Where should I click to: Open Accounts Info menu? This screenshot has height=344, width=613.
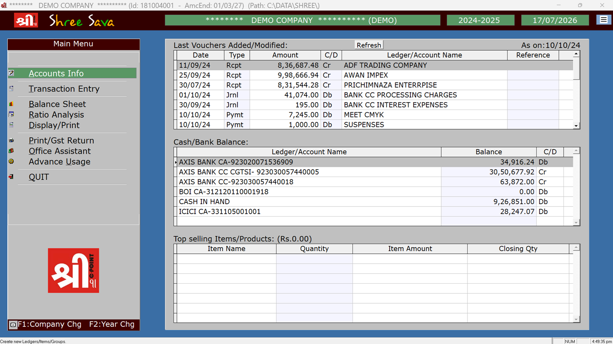point(72,73)
